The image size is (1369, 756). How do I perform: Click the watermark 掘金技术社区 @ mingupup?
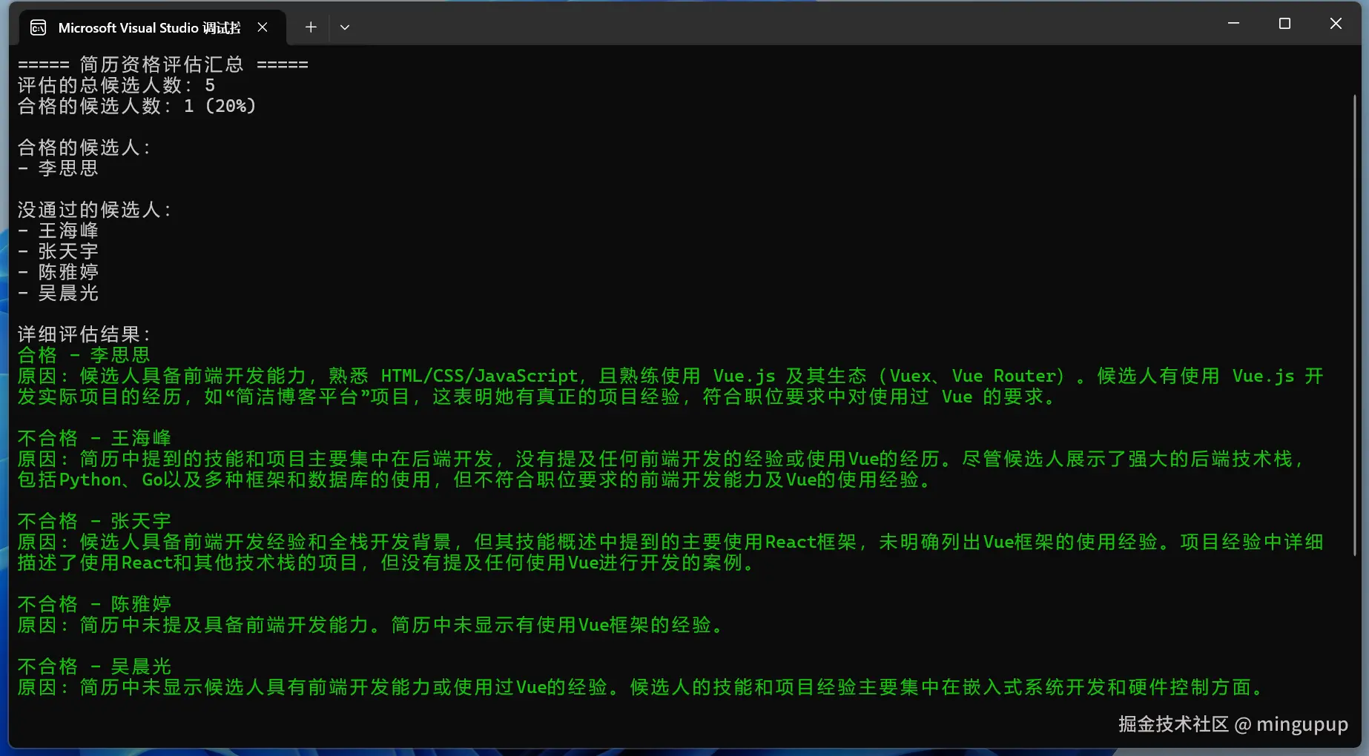(1233, 724)
